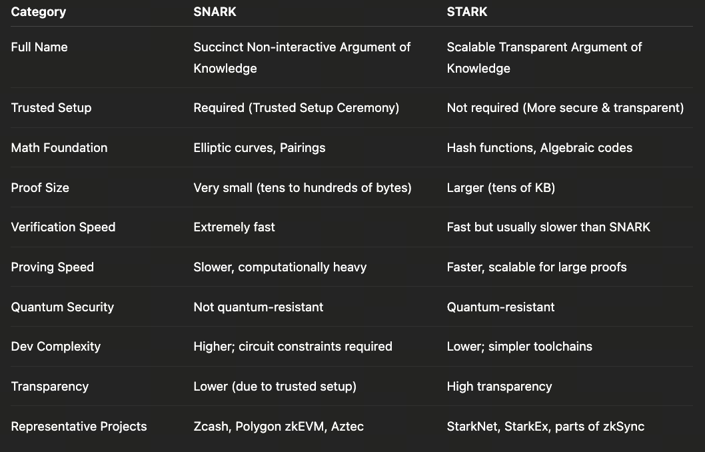Select the Full Name row label

pyautogui.click(x=39, y=47)
